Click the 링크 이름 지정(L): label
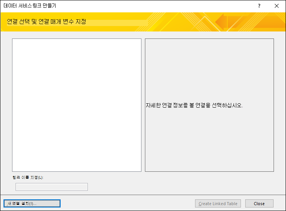 pyautogui.click(x=28, y=178)
